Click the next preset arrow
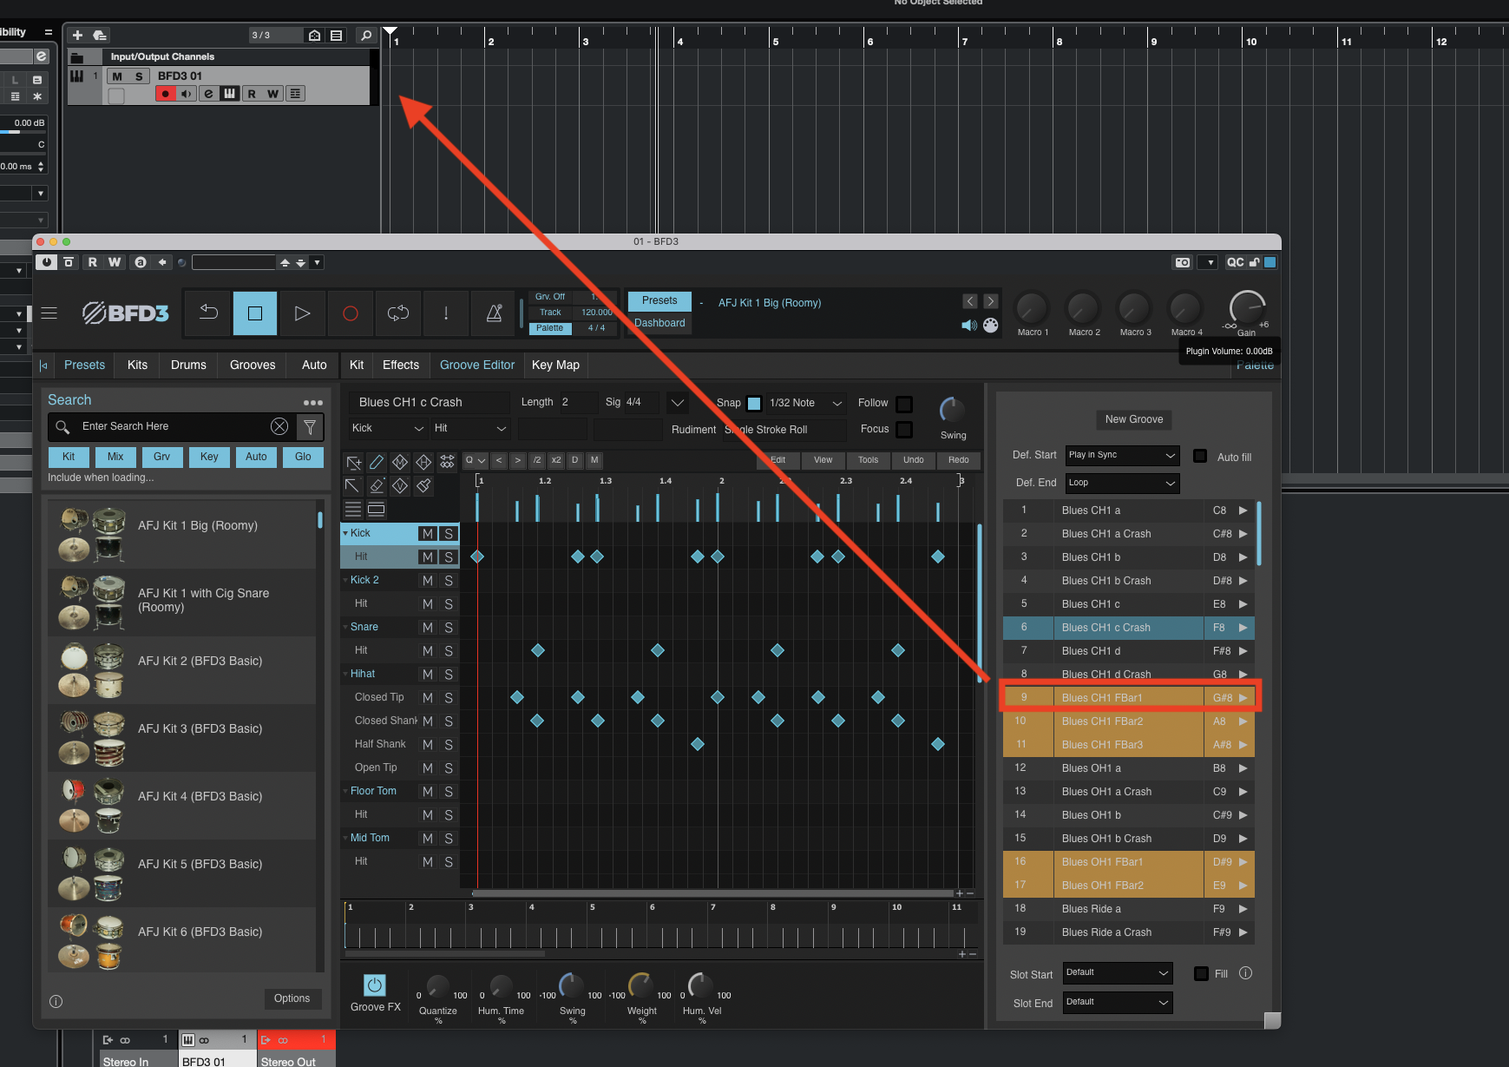 coord(991,301)
